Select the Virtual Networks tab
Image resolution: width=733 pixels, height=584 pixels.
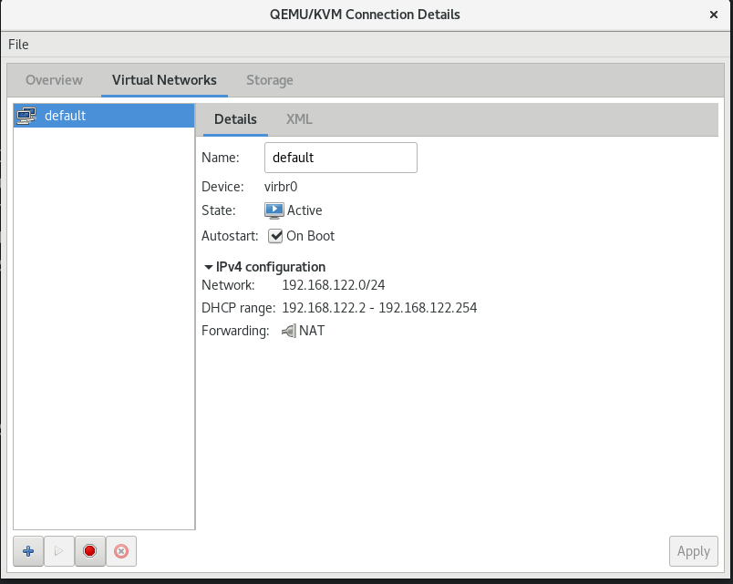[164, 80]
